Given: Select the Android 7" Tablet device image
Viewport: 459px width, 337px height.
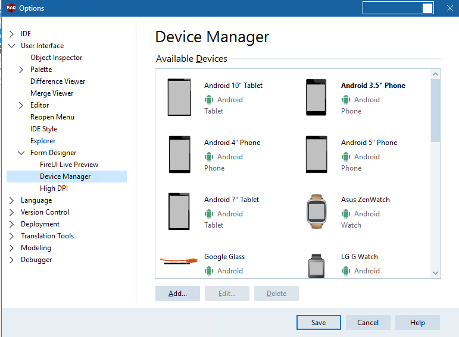Looking at the screenshot, I should (179, 212).
